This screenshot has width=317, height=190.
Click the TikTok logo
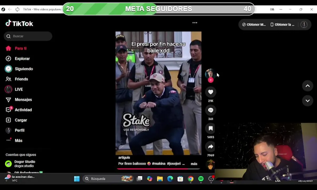19,23
